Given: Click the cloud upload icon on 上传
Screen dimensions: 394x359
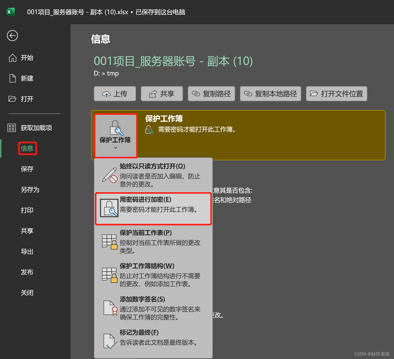Looking at the screenshot, I should coord(106,94).
